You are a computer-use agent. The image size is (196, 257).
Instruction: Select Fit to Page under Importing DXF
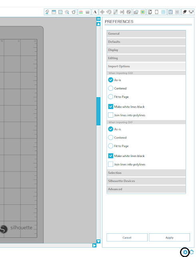[x=110, y=146]
